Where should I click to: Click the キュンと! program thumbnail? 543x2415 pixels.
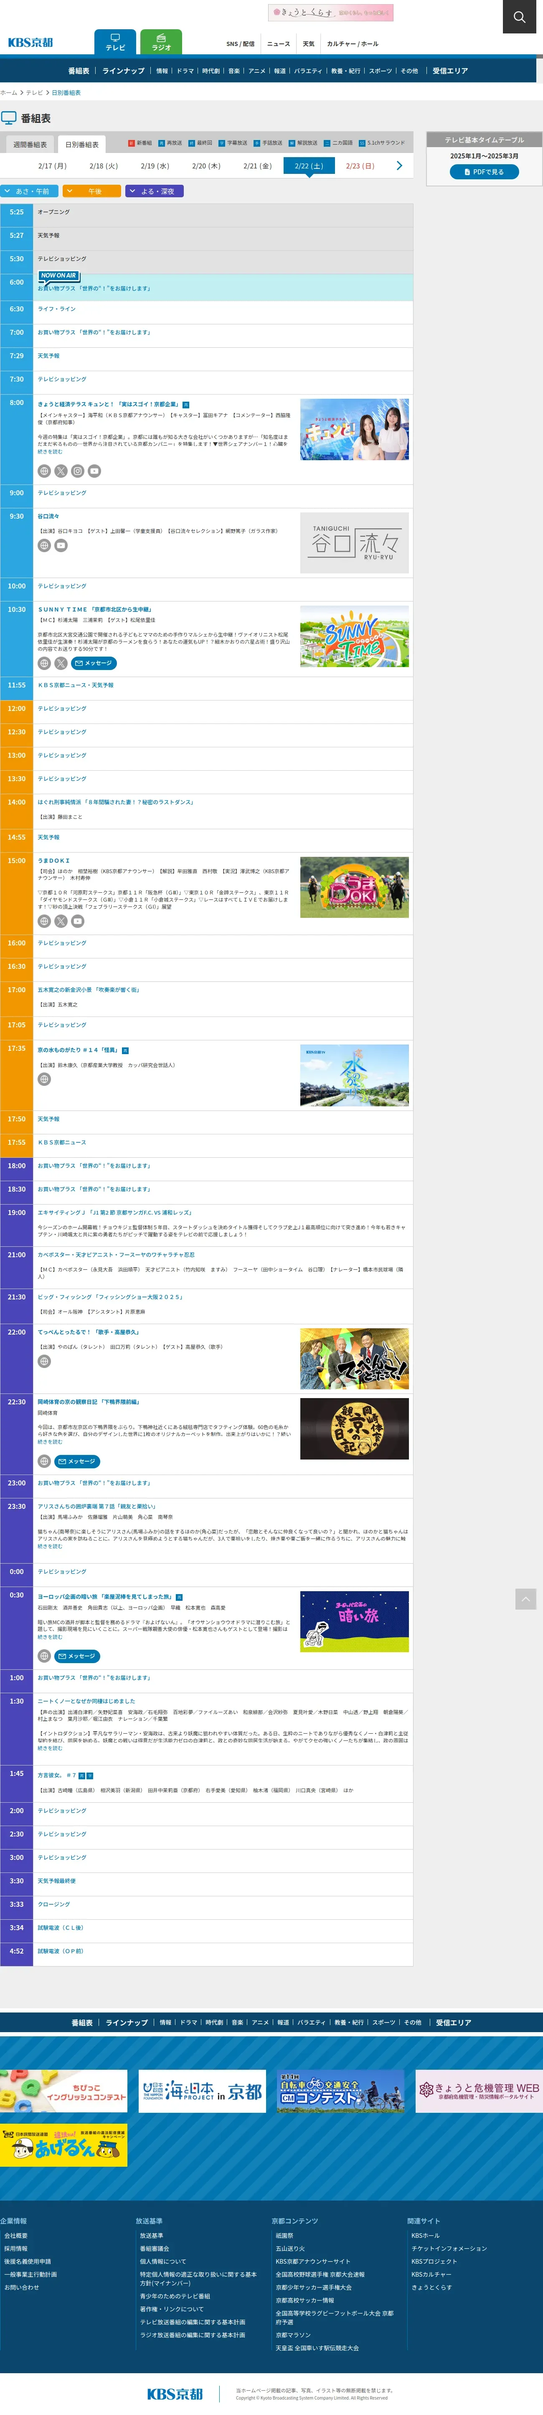[354, 429]
